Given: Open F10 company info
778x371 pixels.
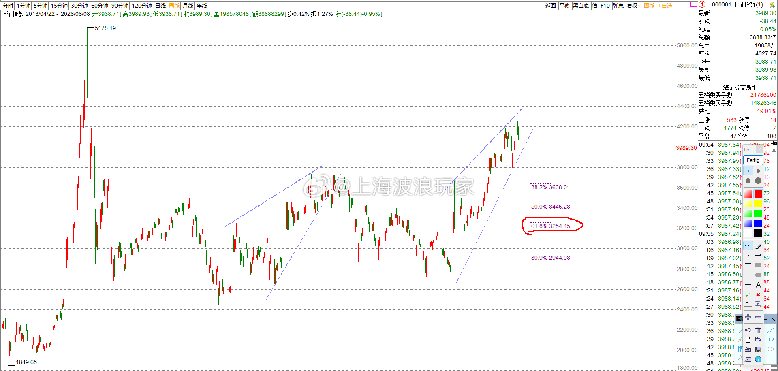Looking at the screenshot, I should pos(605,6).
